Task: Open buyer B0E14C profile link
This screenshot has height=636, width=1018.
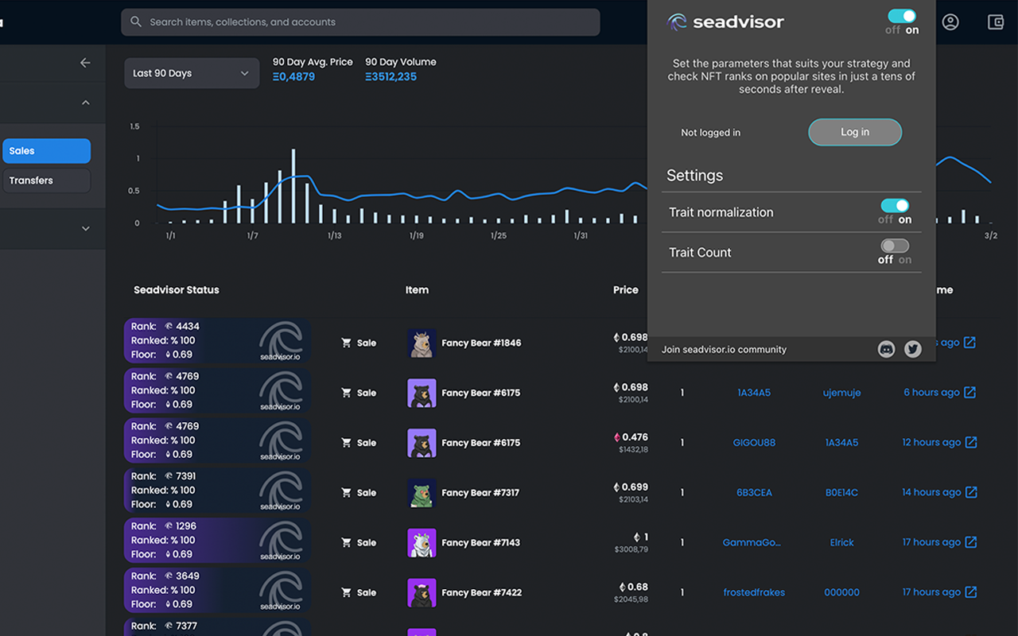Action: [841, 493]
